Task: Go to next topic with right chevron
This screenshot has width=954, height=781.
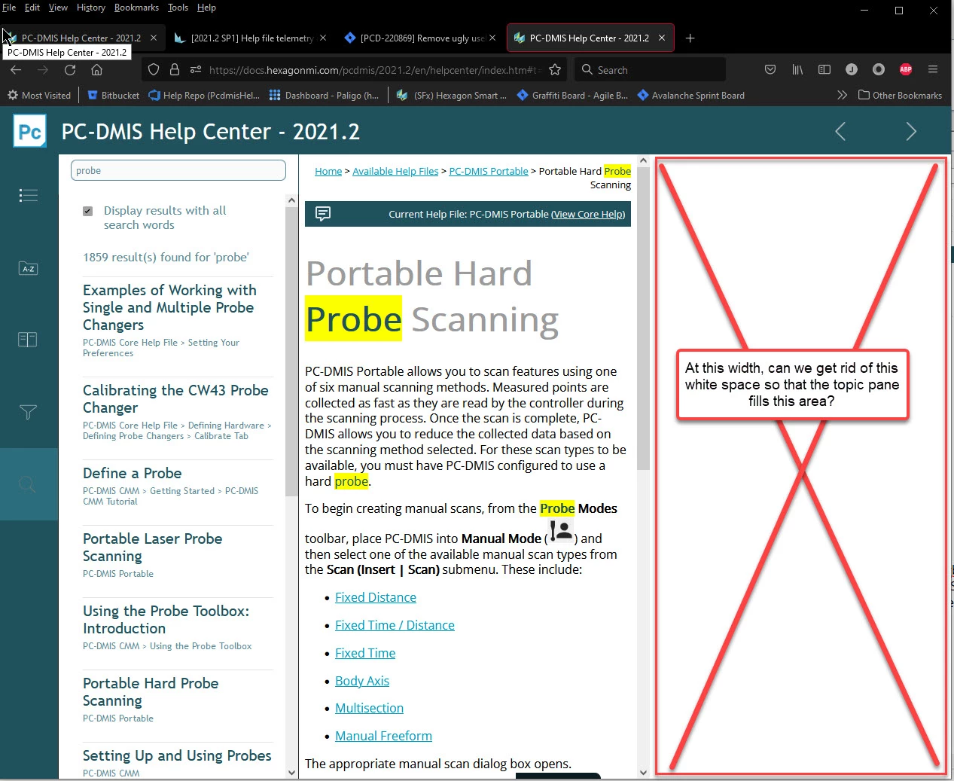Action: (x=911, y=132)
